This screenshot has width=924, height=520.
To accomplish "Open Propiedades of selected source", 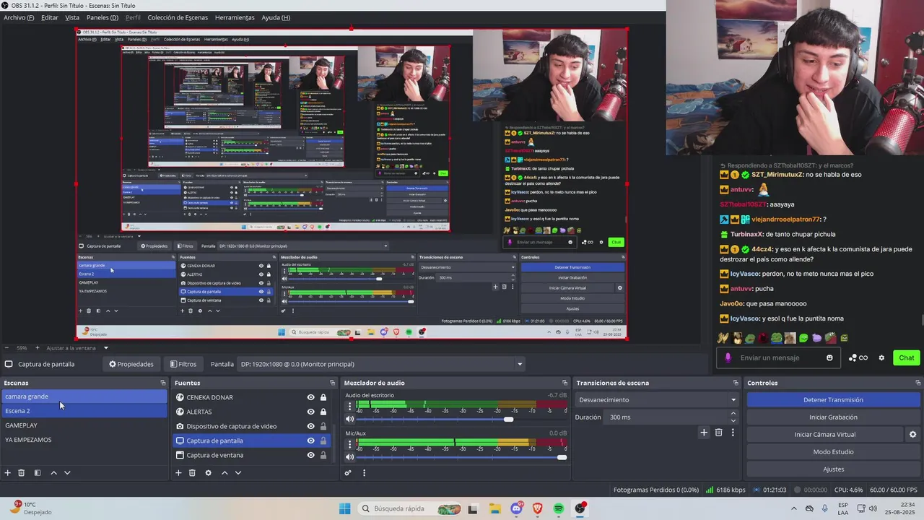I will click(131, 364).
